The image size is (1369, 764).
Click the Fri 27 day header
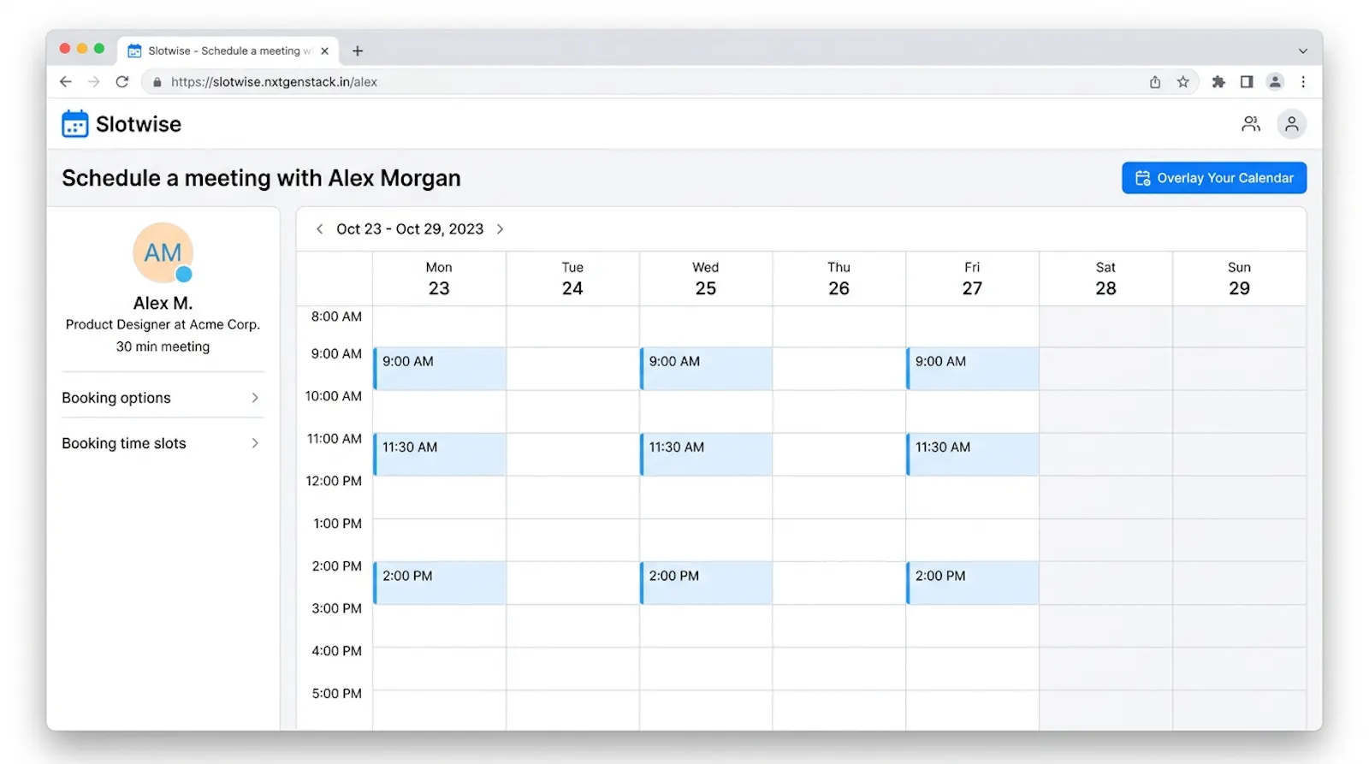tap(972, 279)
